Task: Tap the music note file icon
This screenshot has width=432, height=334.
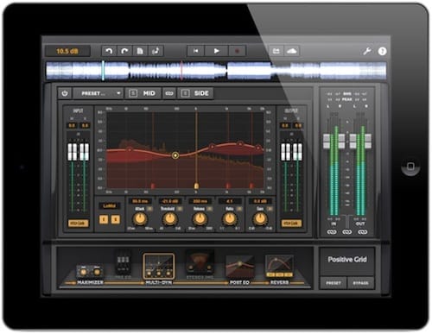Action: coord(156,51)
